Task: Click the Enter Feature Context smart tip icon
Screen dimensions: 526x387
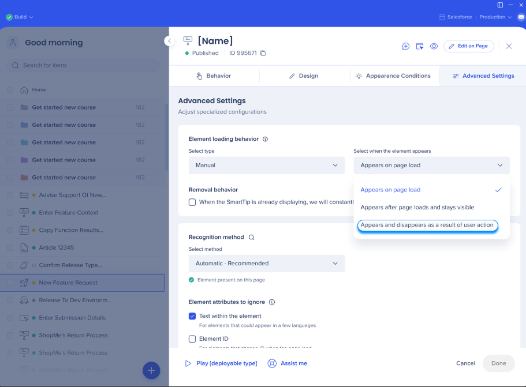Action: point(24,212)
